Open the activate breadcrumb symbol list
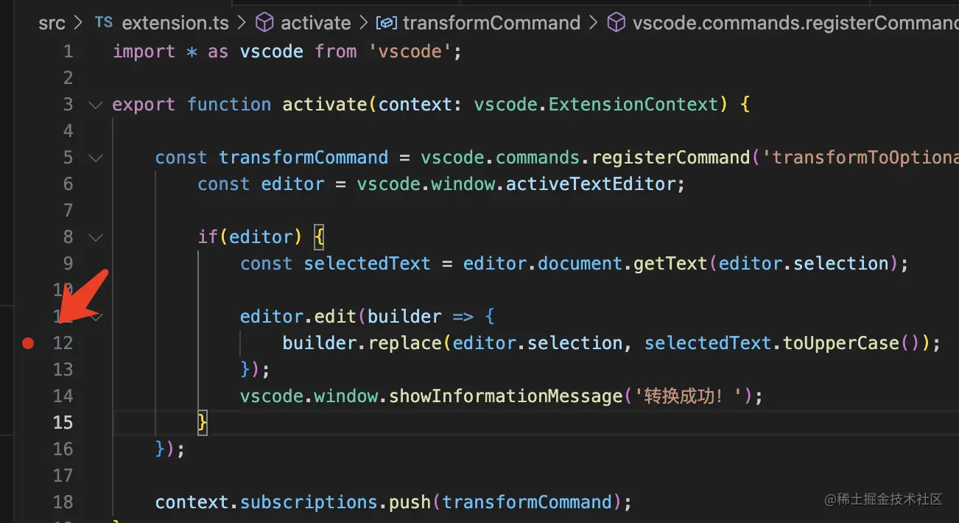Viewport: 959px width, 523px height. click(x=315, y=23)
